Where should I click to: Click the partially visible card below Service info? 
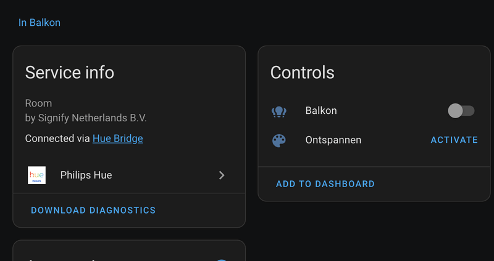coord(124,252)
